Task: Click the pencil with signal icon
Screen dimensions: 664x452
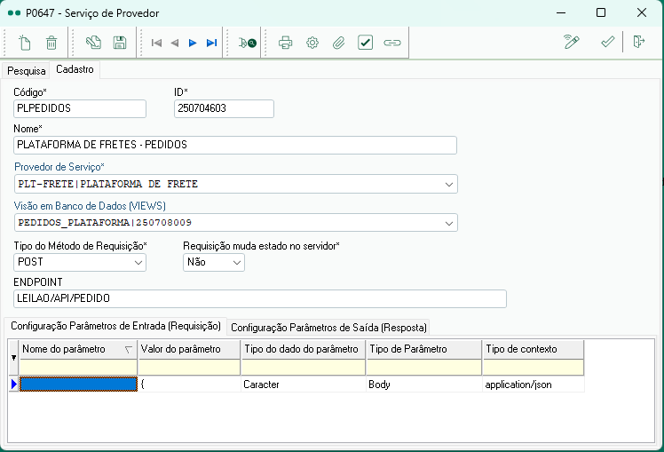Action: pos(572,42)
